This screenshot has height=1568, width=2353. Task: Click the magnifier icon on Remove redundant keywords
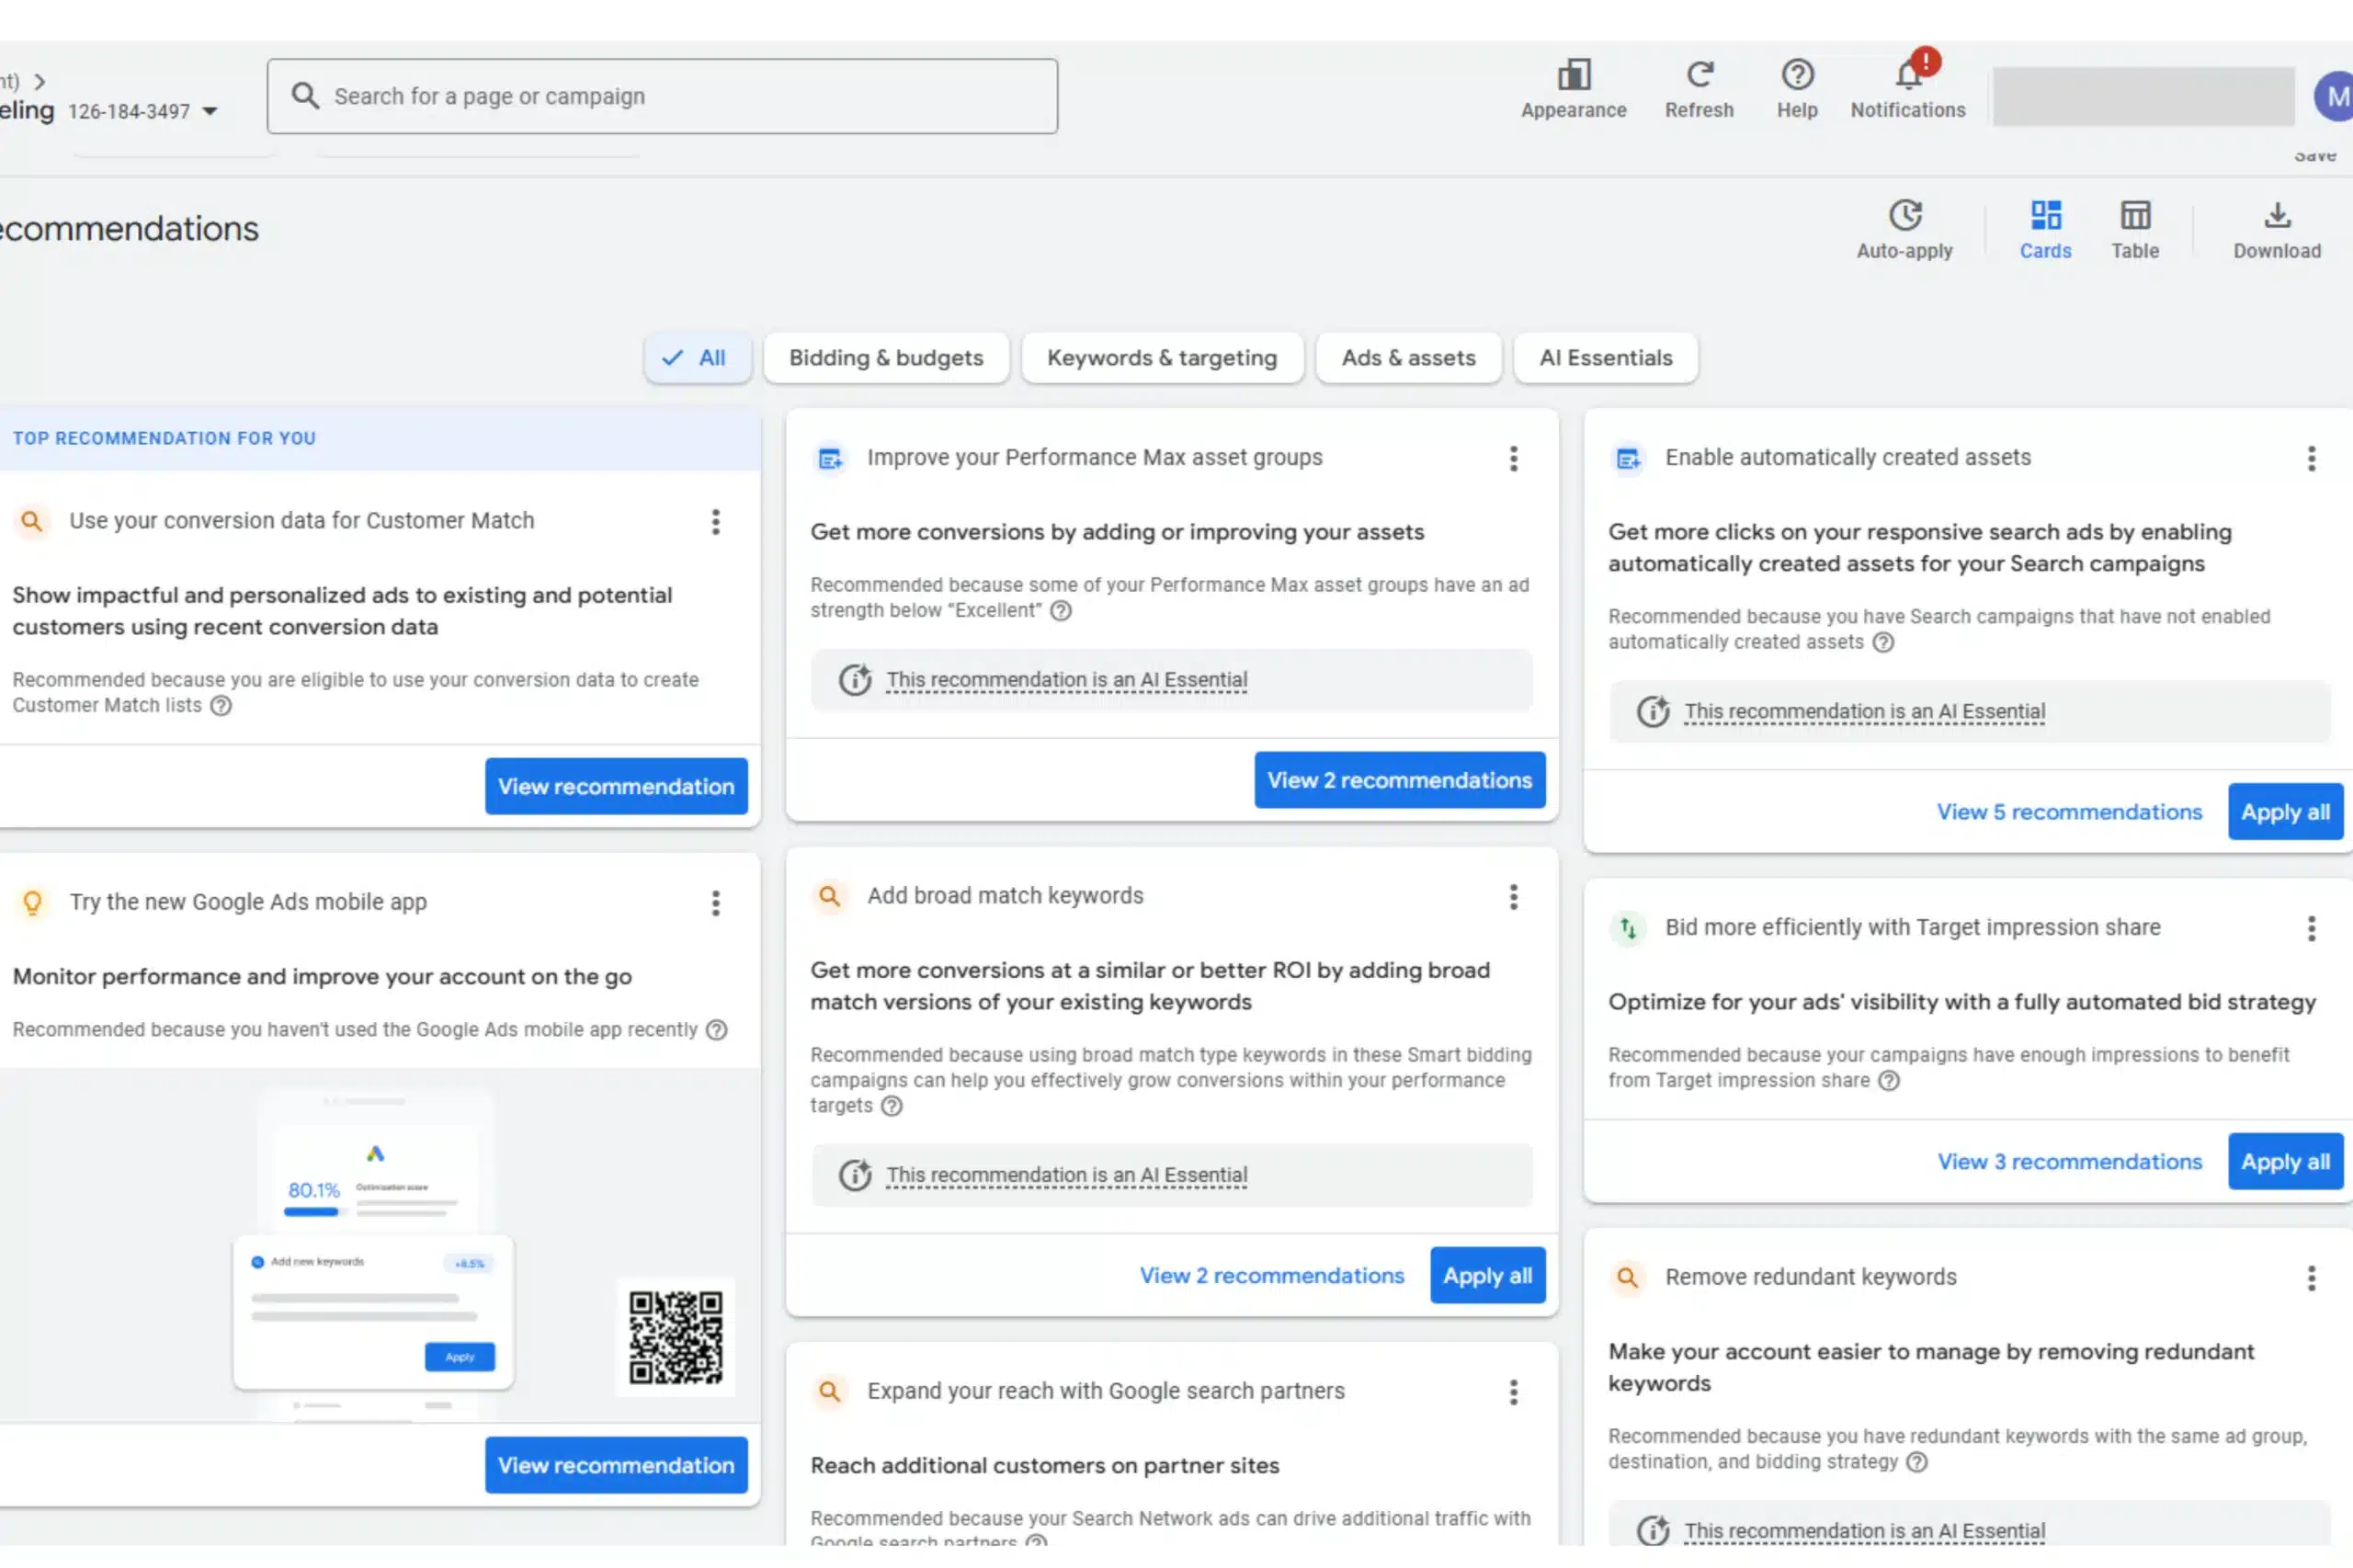coord(1627,1278)
